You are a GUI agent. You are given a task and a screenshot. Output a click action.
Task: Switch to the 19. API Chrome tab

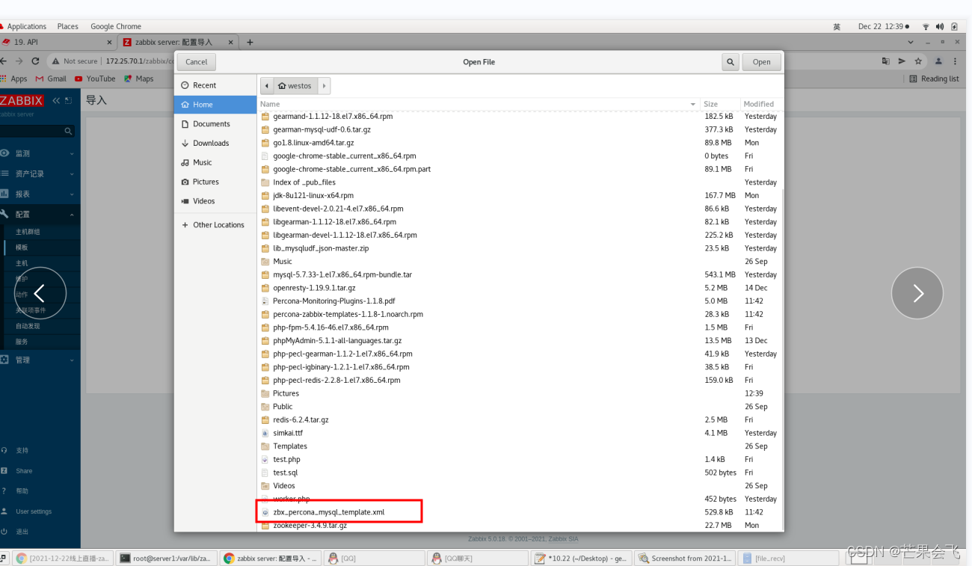(x=58, y=42)
